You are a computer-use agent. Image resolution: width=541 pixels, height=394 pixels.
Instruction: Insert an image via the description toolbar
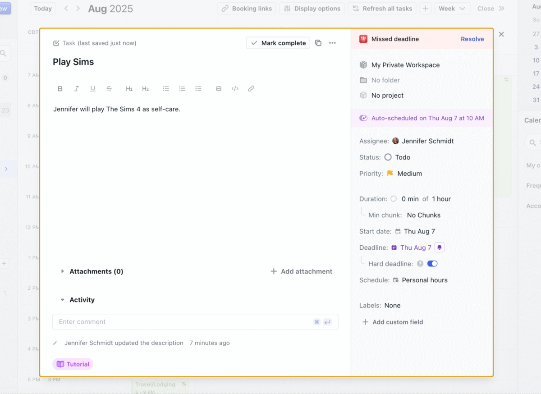pos(219,88)
